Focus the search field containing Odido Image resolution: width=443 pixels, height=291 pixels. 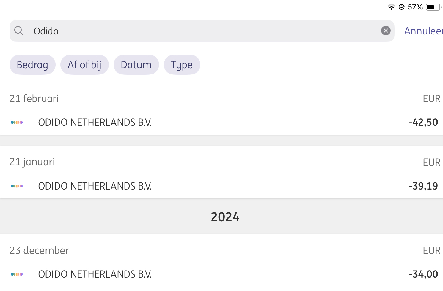(202, 31)
